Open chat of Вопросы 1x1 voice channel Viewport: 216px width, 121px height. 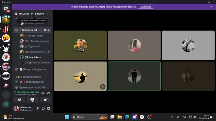click(45, 30)
